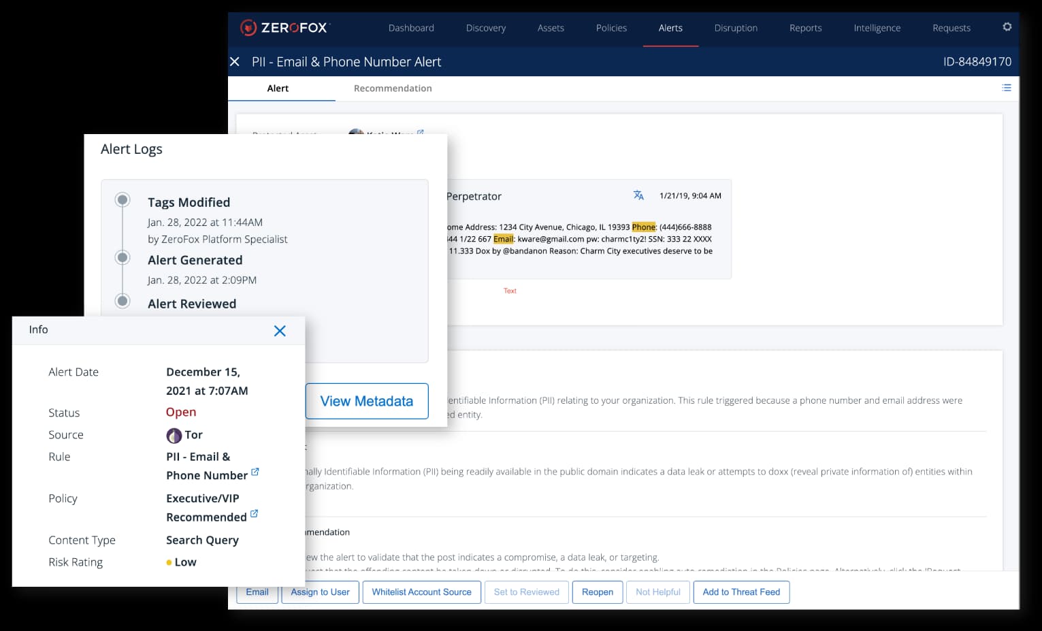Open the Disruption menu item
Viewport: 1042px width, 631px height.
pyautogui.click(x=736, y=28)
